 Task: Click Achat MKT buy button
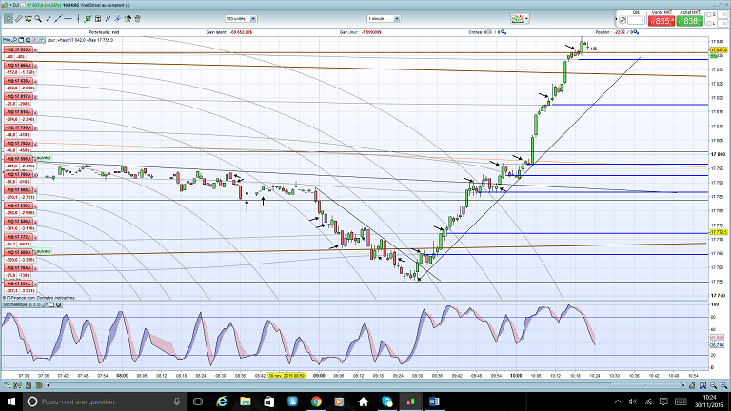pos(690,21)
